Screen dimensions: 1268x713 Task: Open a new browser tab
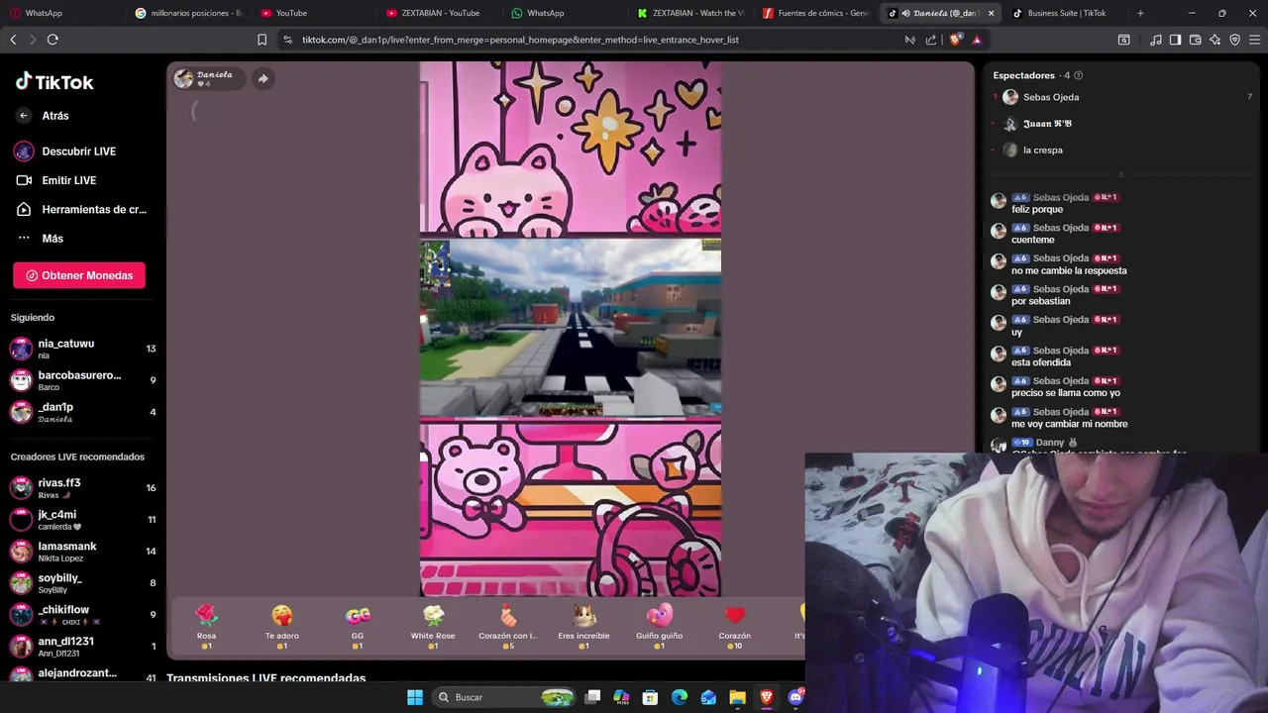[x=1140, y=13]
